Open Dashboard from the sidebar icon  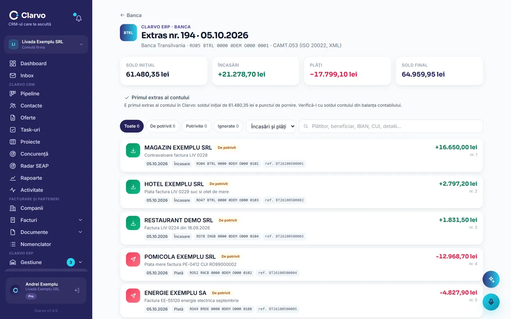pyautogui.click(x=13, y=63)
